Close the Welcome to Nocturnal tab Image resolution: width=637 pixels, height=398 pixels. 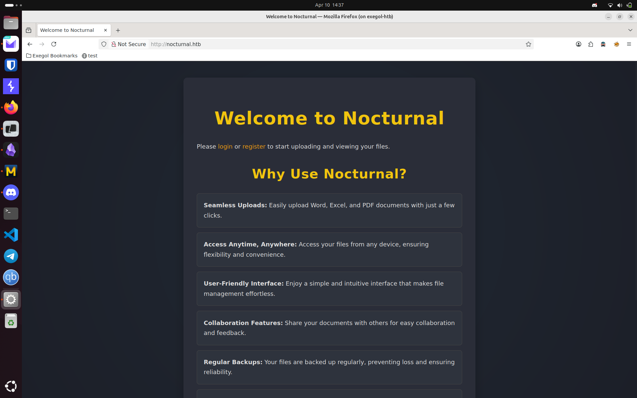point(106,30)
